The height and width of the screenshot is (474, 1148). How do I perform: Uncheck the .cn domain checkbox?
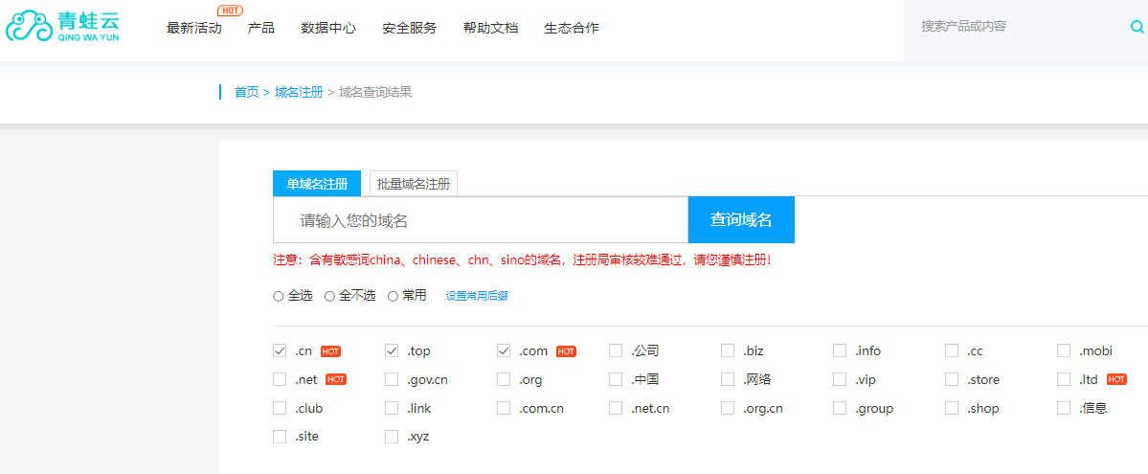[x=280, y=351]
